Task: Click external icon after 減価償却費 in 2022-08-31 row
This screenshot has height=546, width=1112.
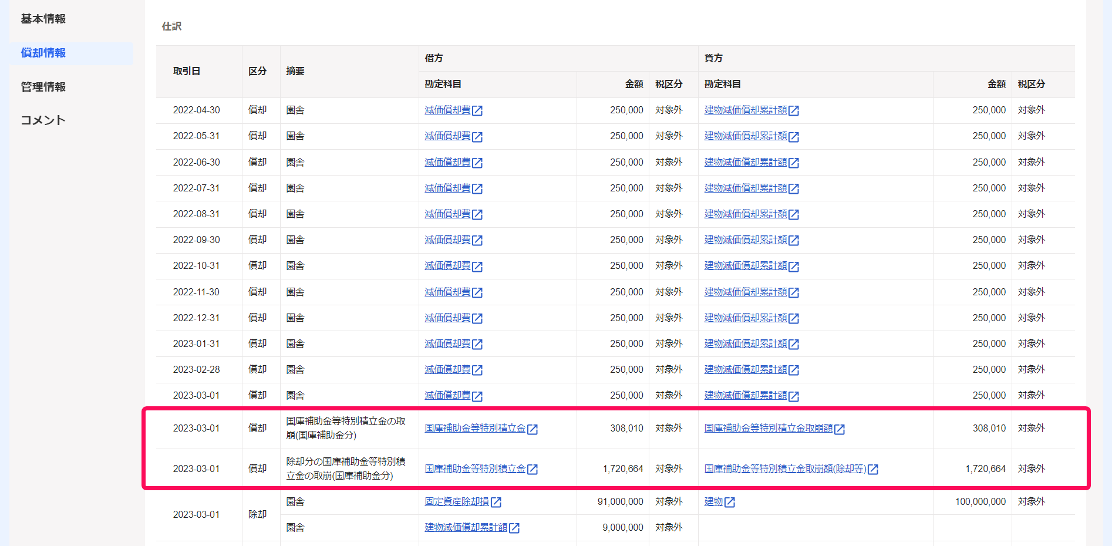Action: point(477,214)
